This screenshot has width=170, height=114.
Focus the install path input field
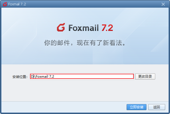[82, 76]
